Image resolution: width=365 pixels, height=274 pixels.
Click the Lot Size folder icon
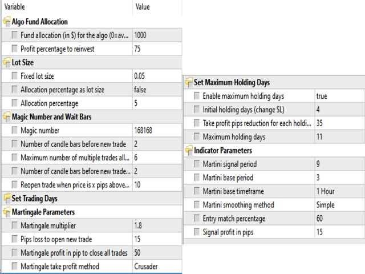6,62
